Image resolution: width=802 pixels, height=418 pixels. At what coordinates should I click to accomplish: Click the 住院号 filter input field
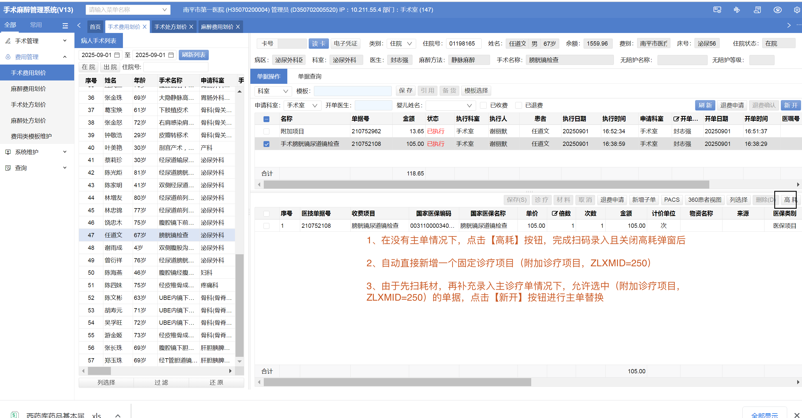[x=176, y=67]
